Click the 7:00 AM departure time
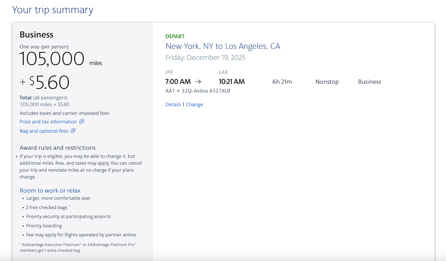Image resolution: width=446 pixels, height=261 pixels. 178,82
